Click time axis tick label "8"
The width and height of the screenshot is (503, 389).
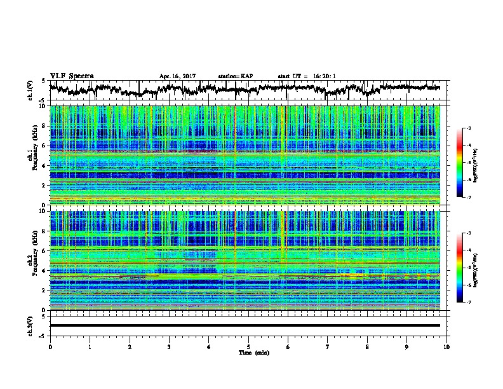[367, 347]
